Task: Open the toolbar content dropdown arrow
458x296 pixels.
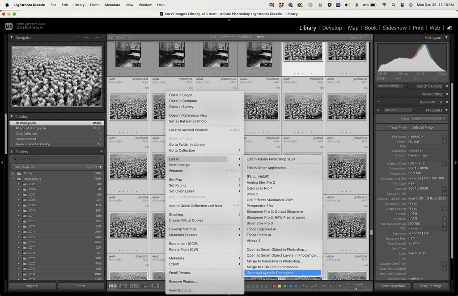Action: (369, 286)
